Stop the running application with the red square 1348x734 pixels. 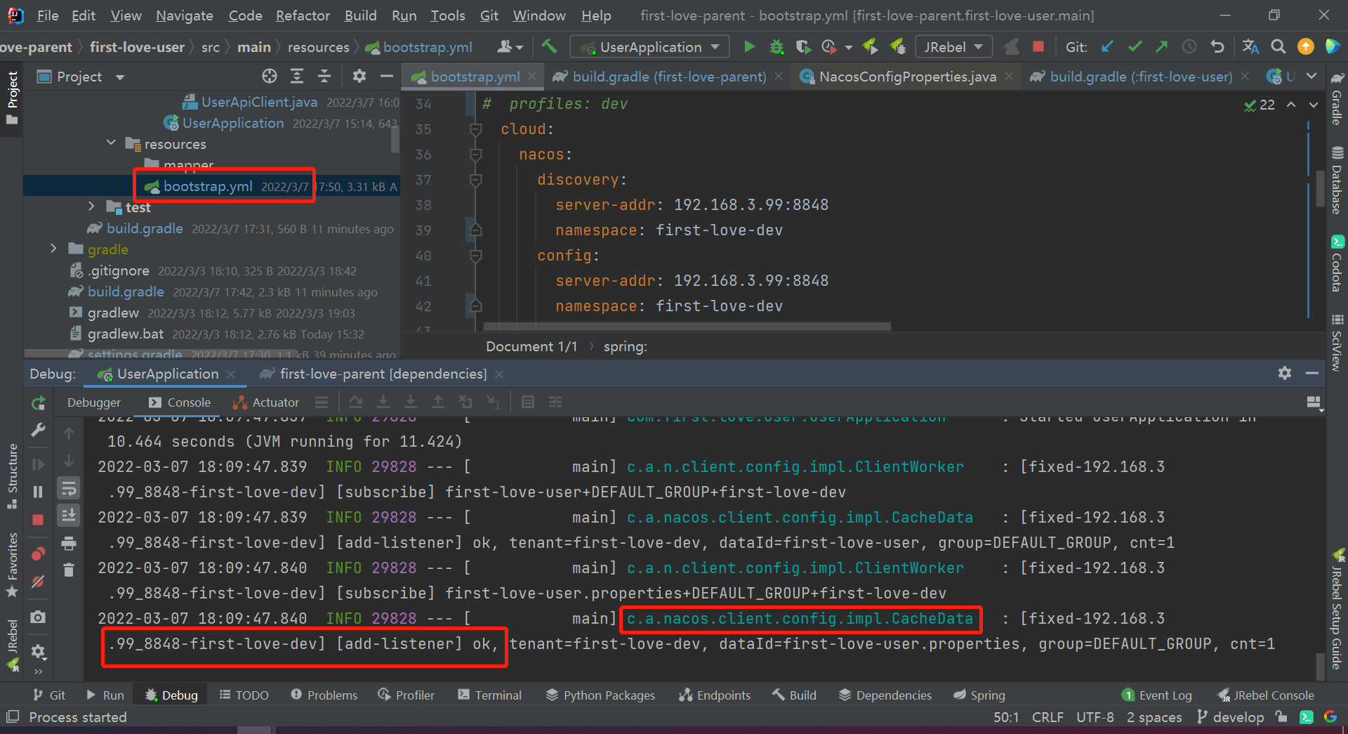pos(1038,46)
